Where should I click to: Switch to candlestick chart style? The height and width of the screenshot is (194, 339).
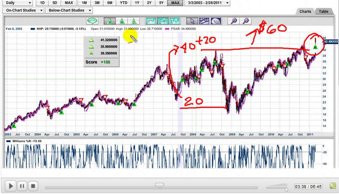[163, 21]
